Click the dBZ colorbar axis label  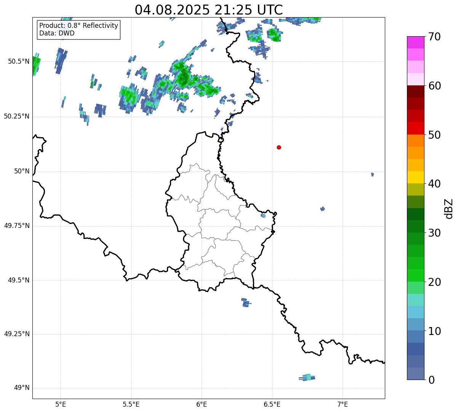449,208
